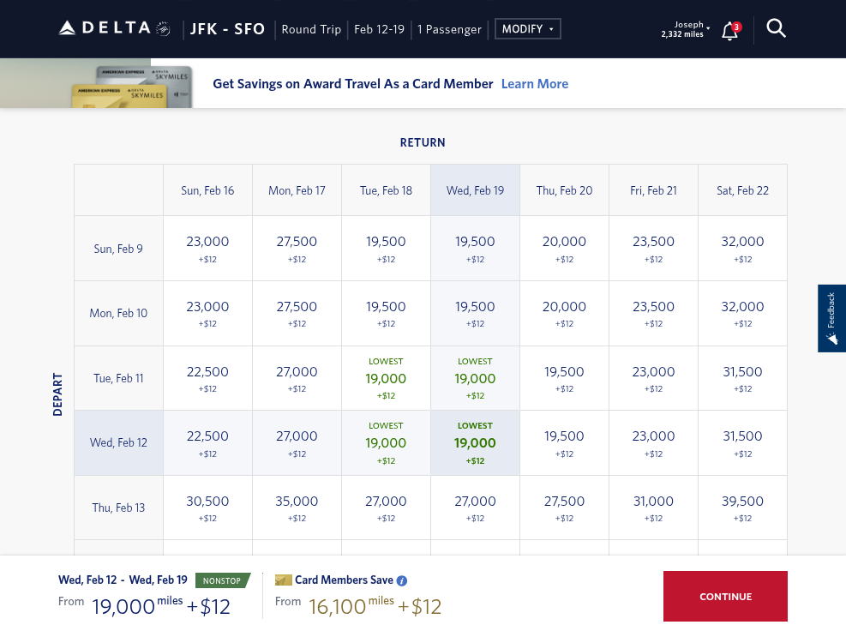Viewport: 846px width, 637px height.
Task: Select the Mon, Feb 17 return column header
Action: [297, 190]
